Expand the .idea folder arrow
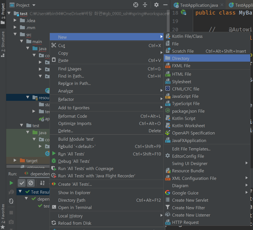 point(15,20)
